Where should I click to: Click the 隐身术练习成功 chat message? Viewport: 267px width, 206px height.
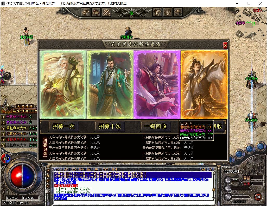pyautogui.click(x=73, y=192)
